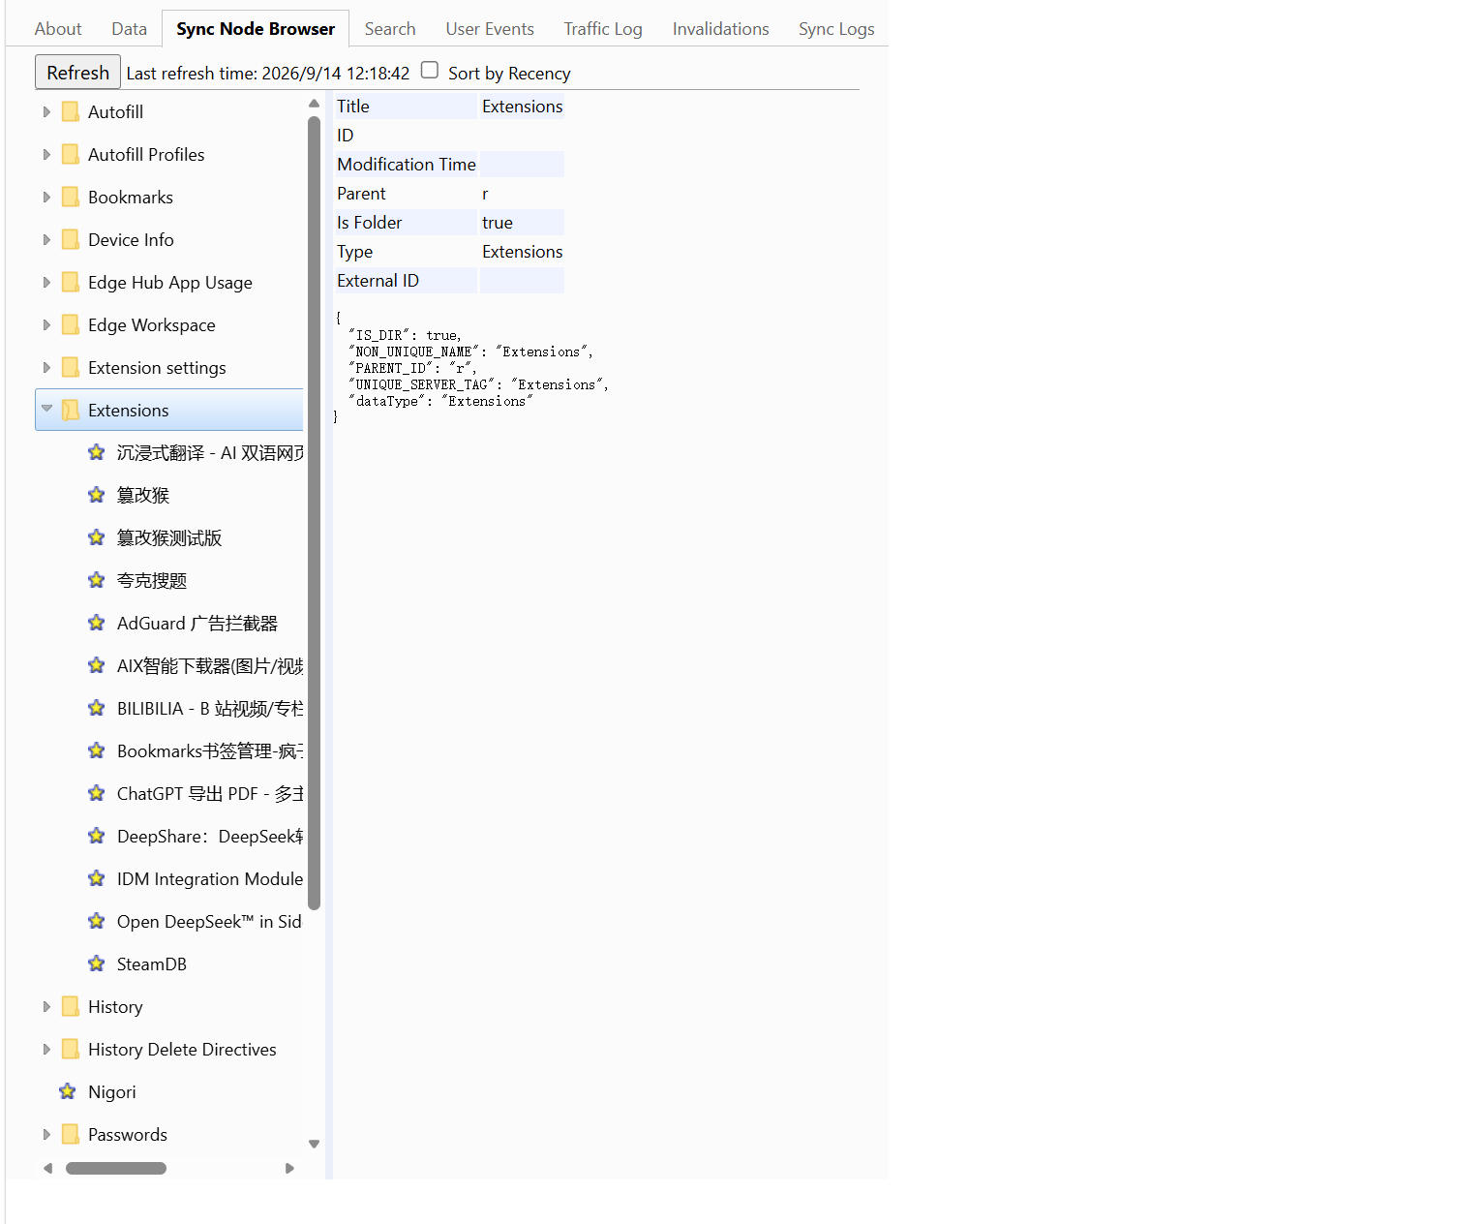Open the About tab
The height and width of the screenshot is (1224, 1482).
pos(58,29)
